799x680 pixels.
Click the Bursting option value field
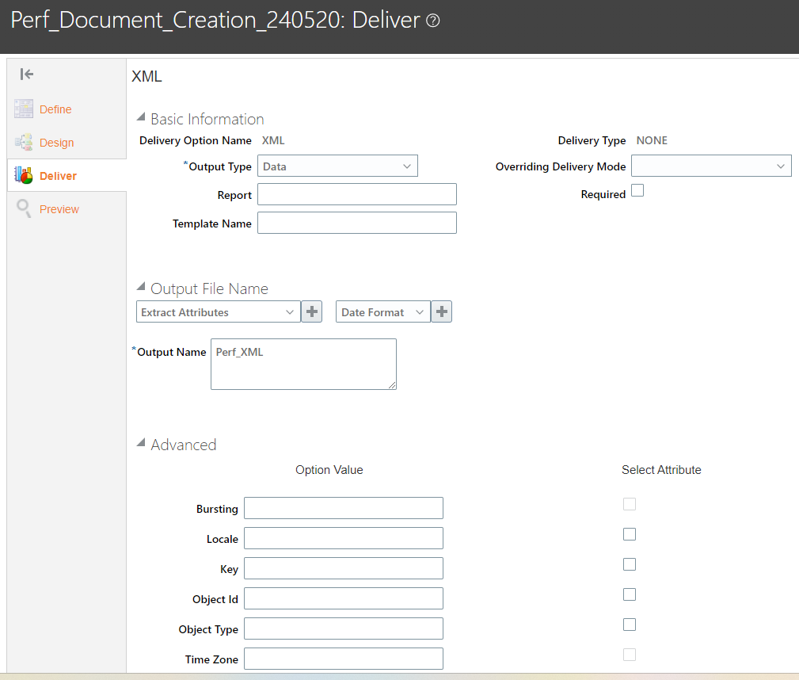(344, 508)
